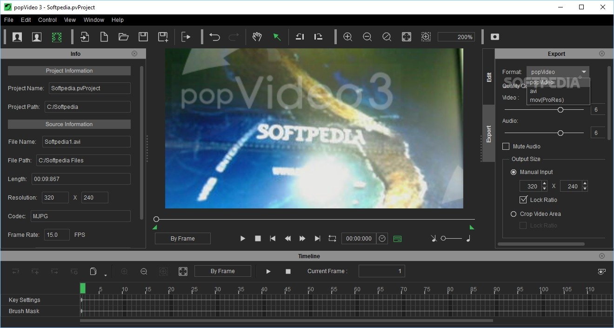Open the By Frame dropdown below the preview
This screenshot has width=614, height=328.
click(x=183, y=239)
